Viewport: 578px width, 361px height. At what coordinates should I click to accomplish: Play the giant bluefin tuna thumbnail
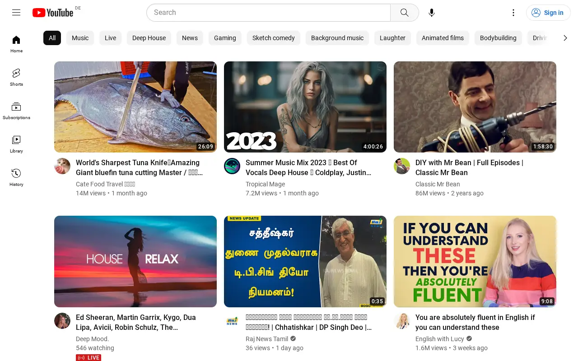[135, 107]
